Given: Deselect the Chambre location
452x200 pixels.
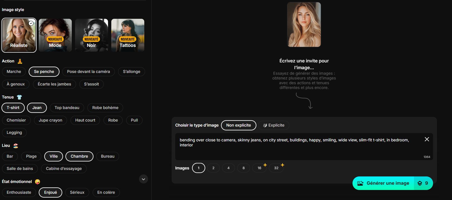Looking at the screenshot, I should pyautogui.click(x=79, y=156).
